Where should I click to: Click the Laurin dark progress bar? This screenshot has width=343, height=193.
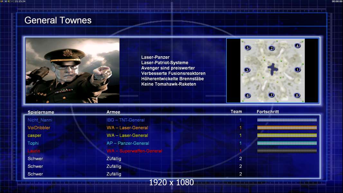287,151
